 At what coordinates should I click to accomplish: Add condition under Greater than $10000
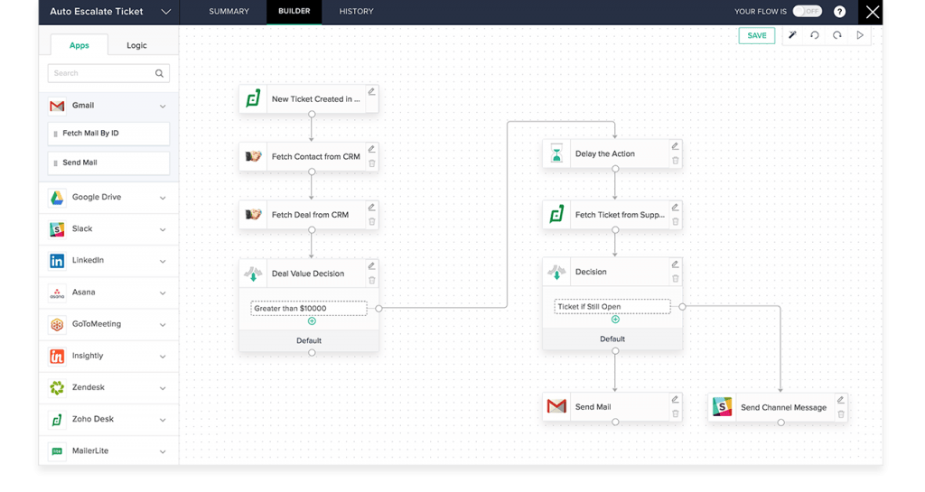coord(312,320)
